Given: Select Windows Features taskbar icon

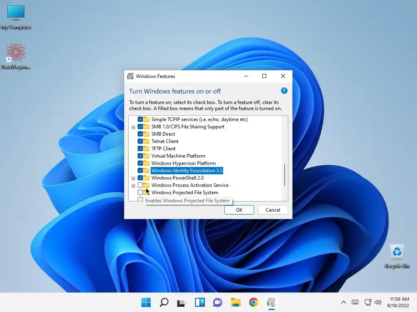Looking at the screenshot, I should click(271, 302).
